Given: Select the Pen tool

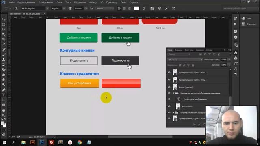Looking at the screenshot, I should 4,90.
